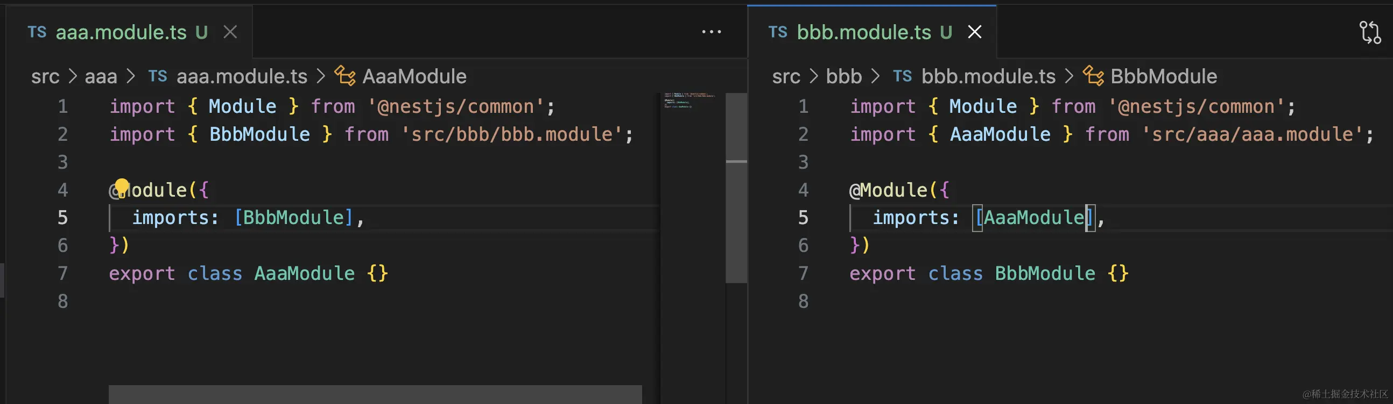Click 'AaaModule' in export class line
Image resolution: width=1393 pixels, height=404 pixels.
[305, 273]
